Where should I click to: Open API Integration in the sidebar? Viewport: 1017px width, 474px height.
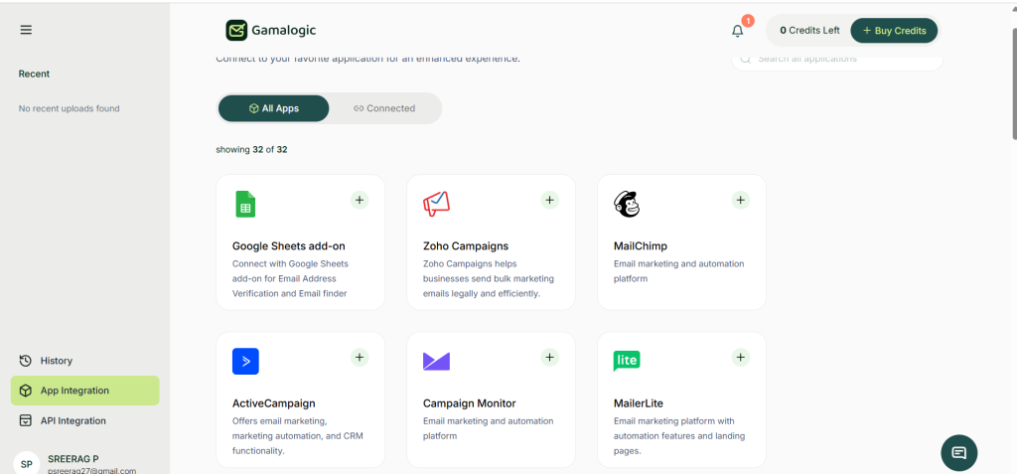85,420
